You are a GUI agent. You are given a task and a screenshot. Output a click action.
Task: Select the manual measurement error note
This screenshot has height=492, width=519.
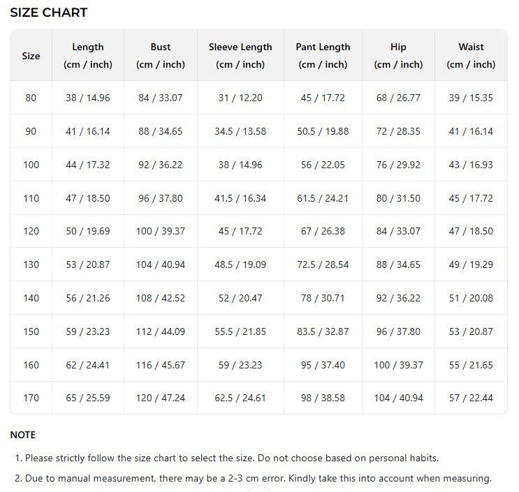(253, 479)
